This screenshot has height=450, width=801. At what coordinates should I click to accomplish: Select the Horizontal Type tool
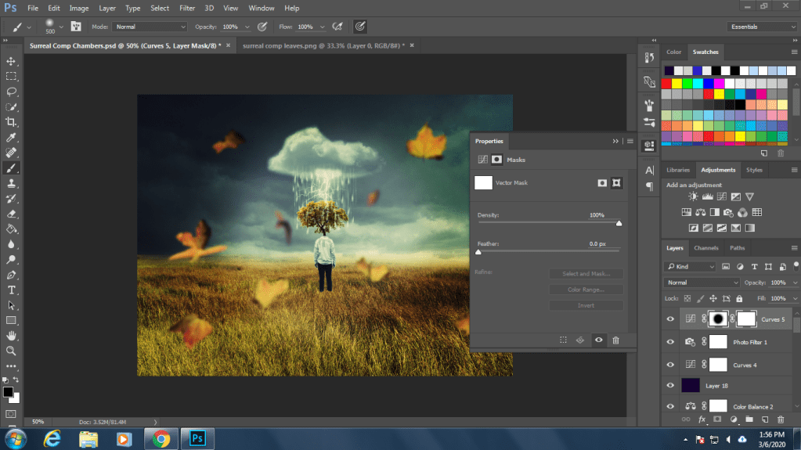pos(11,290)
